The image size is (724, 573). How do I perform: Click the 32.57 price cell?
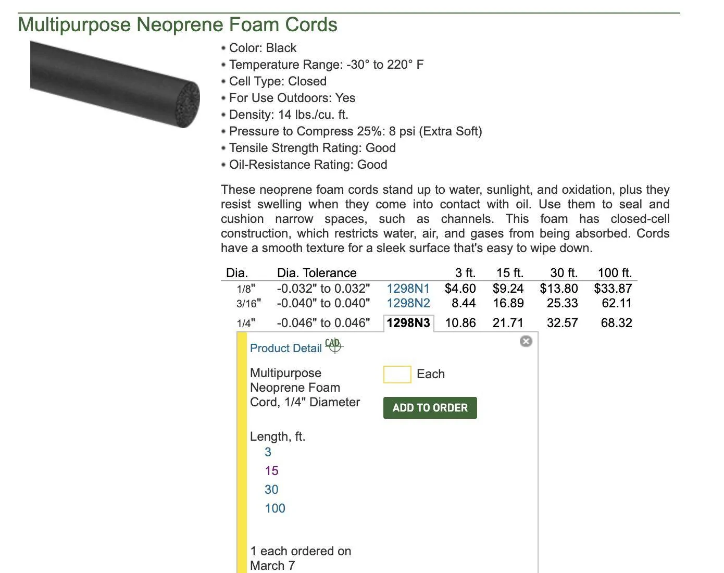click(x=563, y=323)
